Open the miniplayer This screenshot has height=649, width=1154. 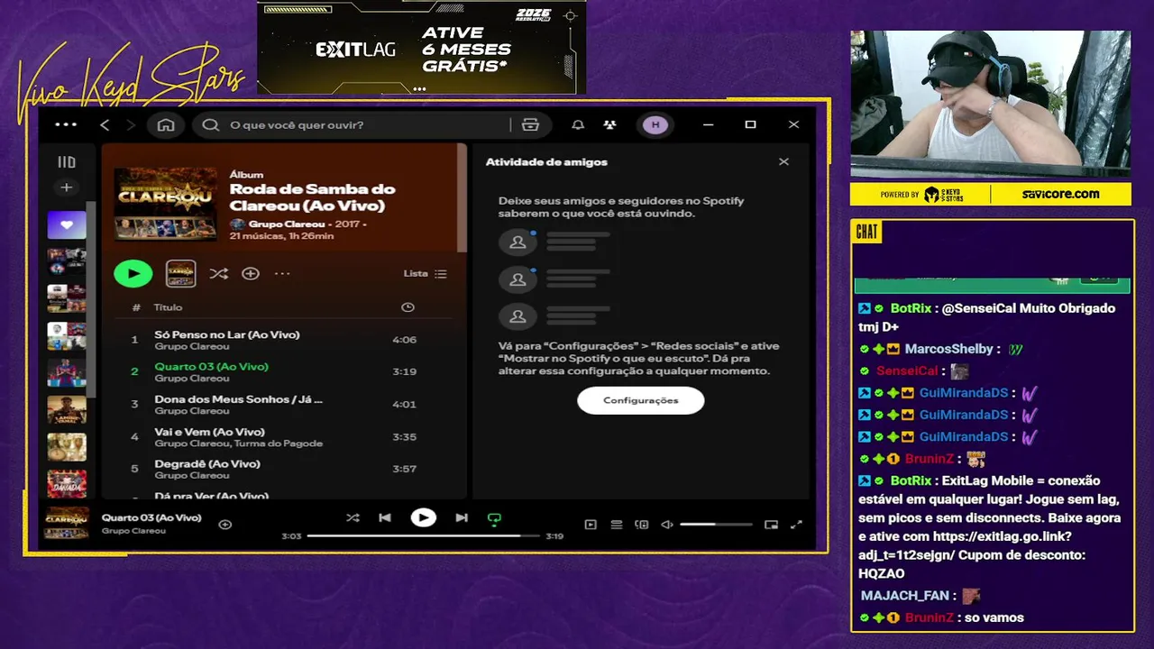click(x=771, y=524)
